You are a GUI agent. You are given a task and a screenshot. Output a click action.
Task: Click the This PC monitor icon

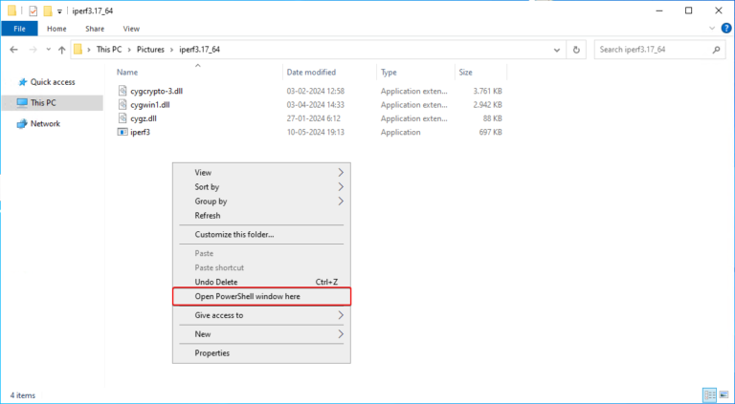pyautogui.click(x=22, y=103)
